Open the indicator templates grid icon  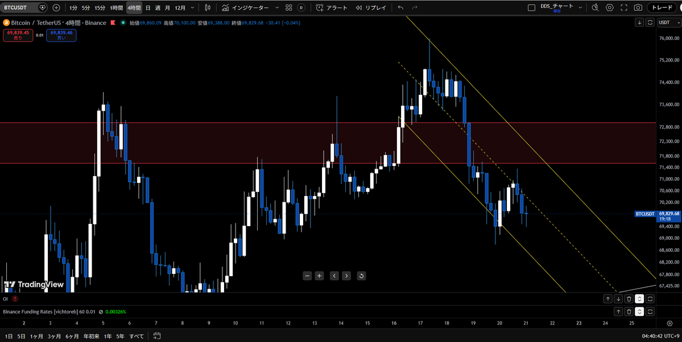coord(289,8)
